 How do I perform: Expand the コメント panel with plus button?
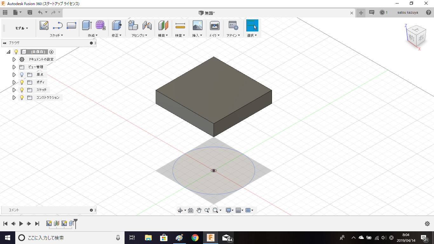(92, 210)
